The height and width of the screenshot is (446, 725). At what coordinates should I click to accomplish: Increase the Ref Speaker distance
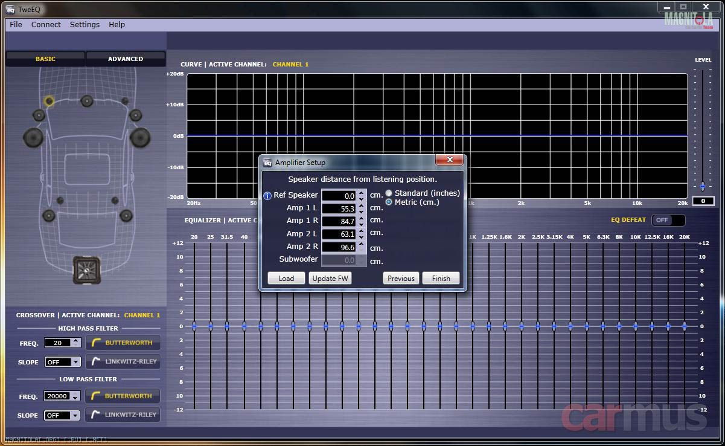point(362,193)
